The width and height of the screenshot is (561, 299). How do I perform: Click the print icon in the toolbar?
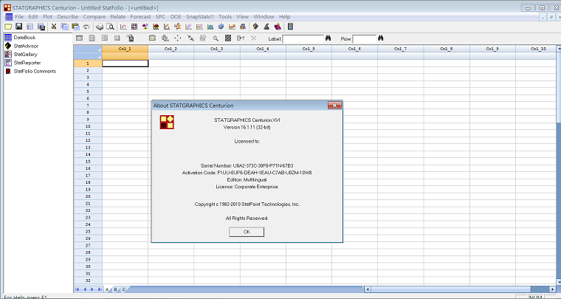(x=100, y=27)
